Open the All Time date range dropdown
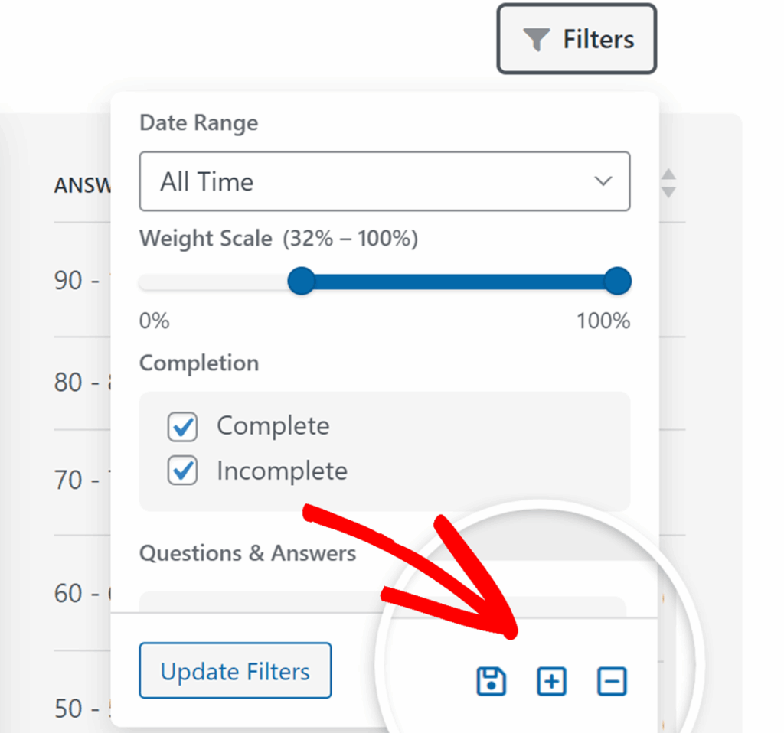 pos(384,182)
